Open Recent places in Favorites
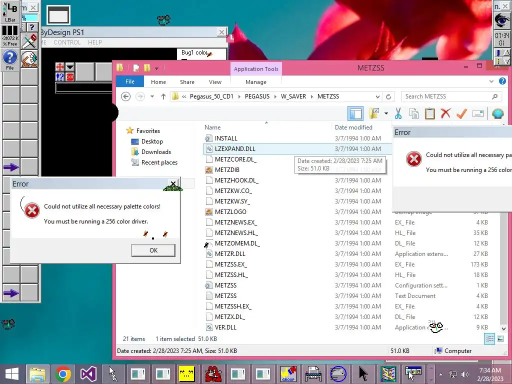This screenshot has height=384, width=512. click(159, 162)
